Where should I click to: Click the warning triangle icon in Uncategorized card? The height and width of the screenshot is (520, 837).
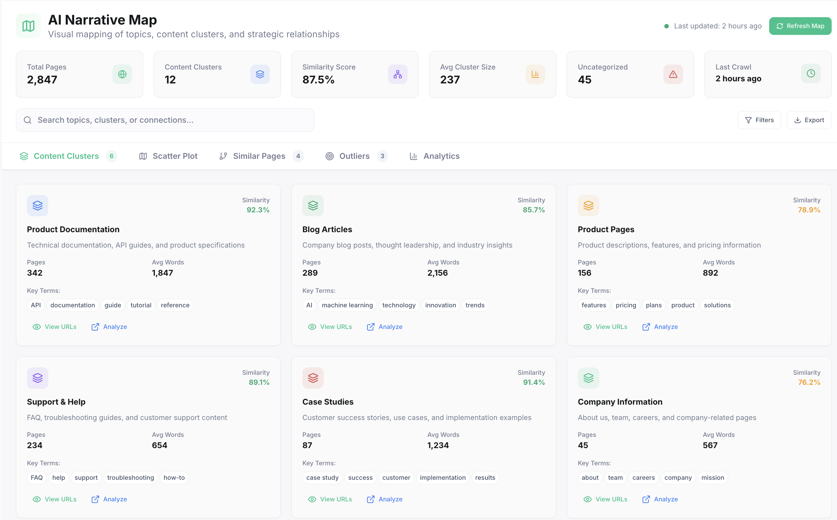673,74
